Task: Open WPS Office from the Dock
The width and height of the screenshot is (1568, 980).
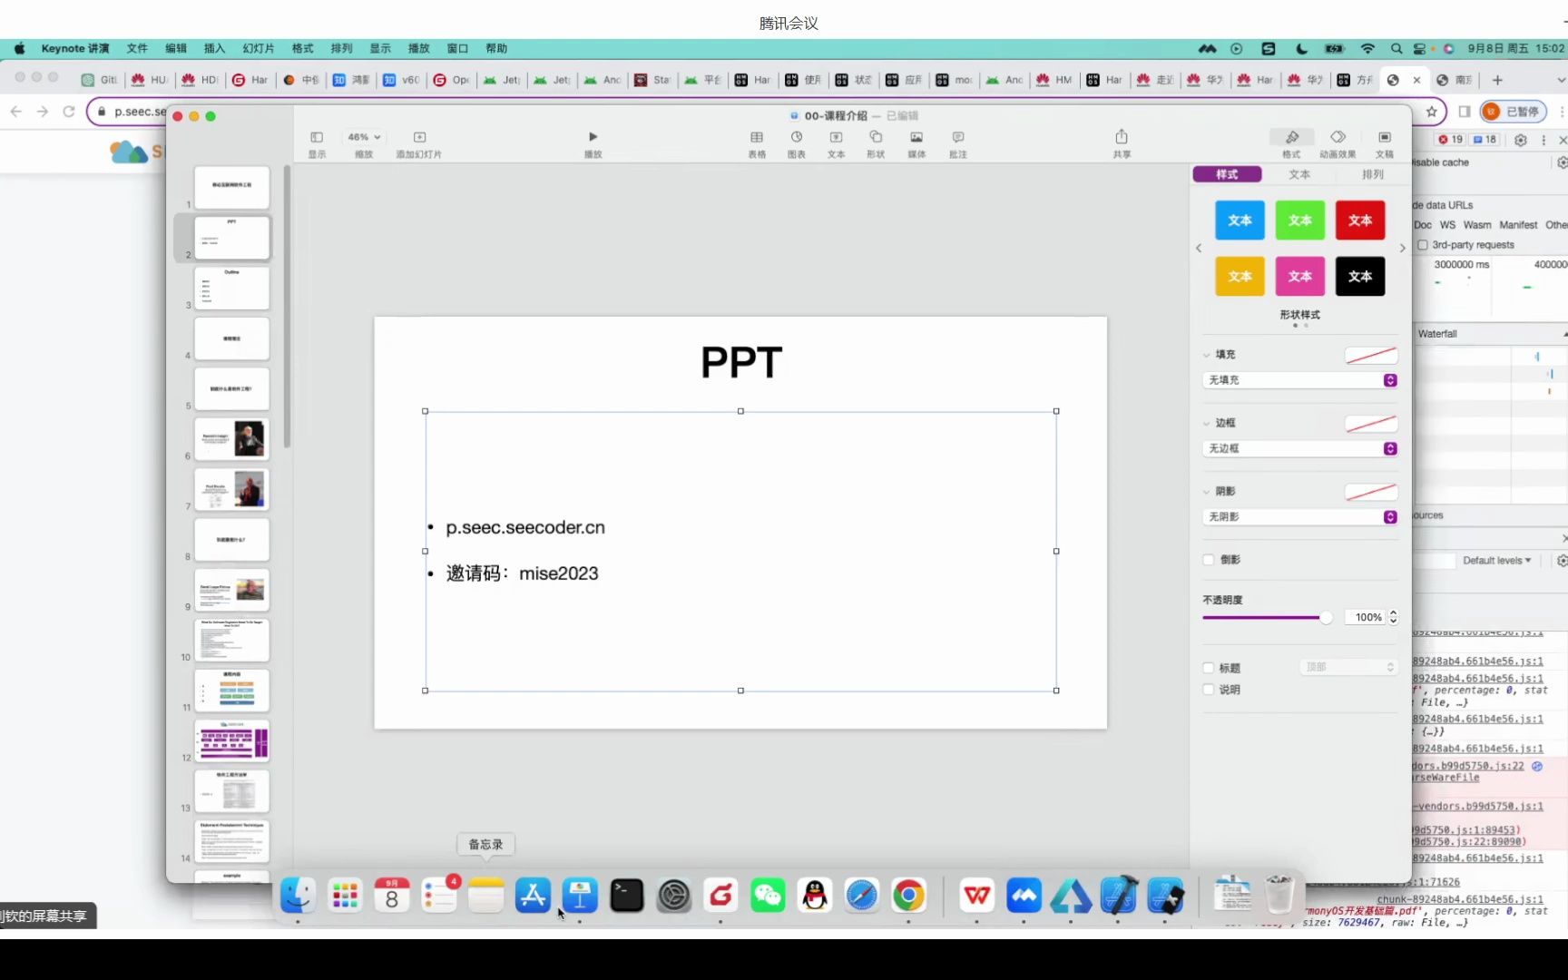Action: pos(977,896)
